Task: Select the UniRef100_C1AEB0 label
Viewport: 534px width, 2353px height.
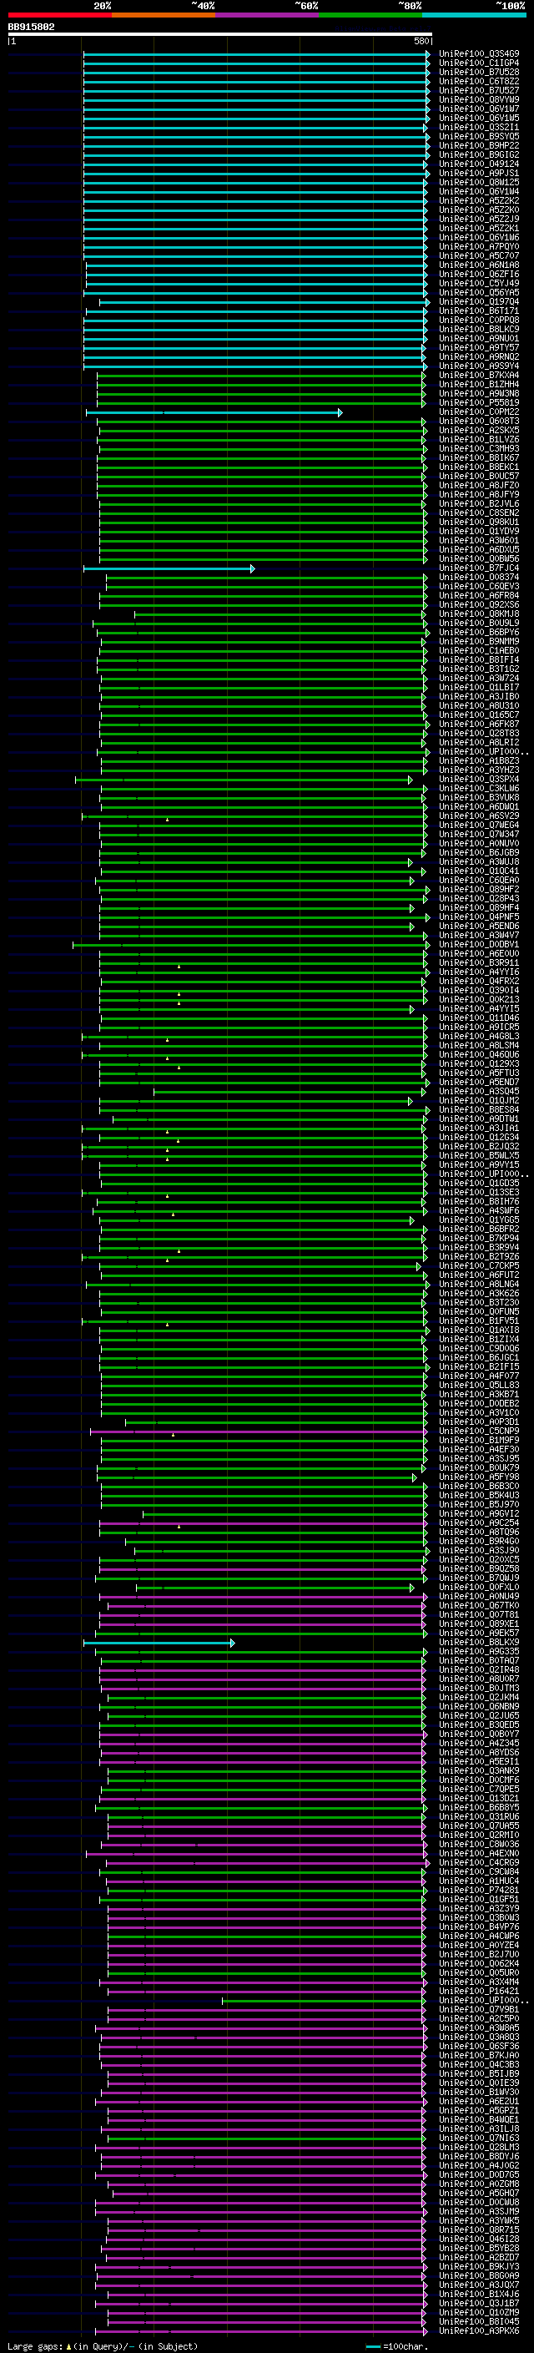Action: [478, 651]
